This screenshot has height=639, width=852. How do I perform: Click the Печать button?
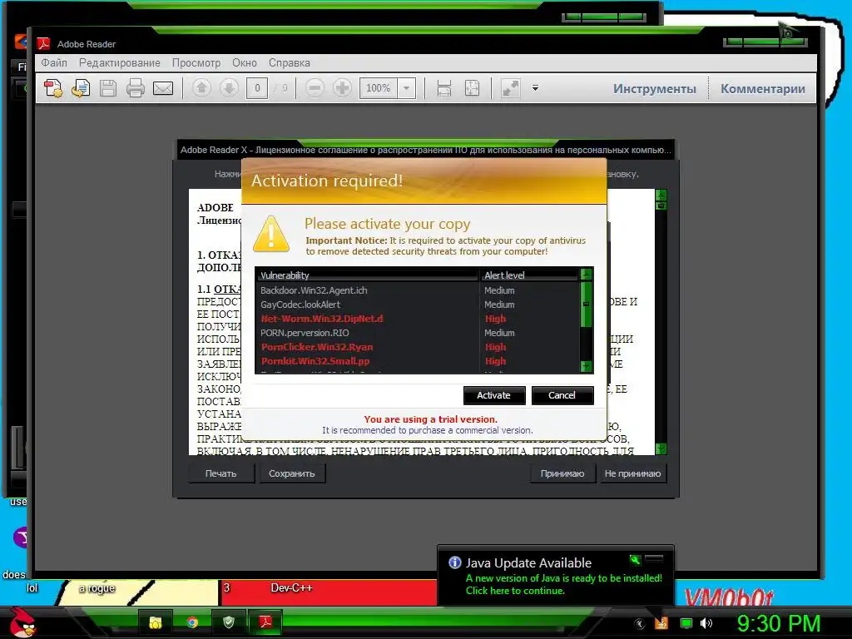221,473
